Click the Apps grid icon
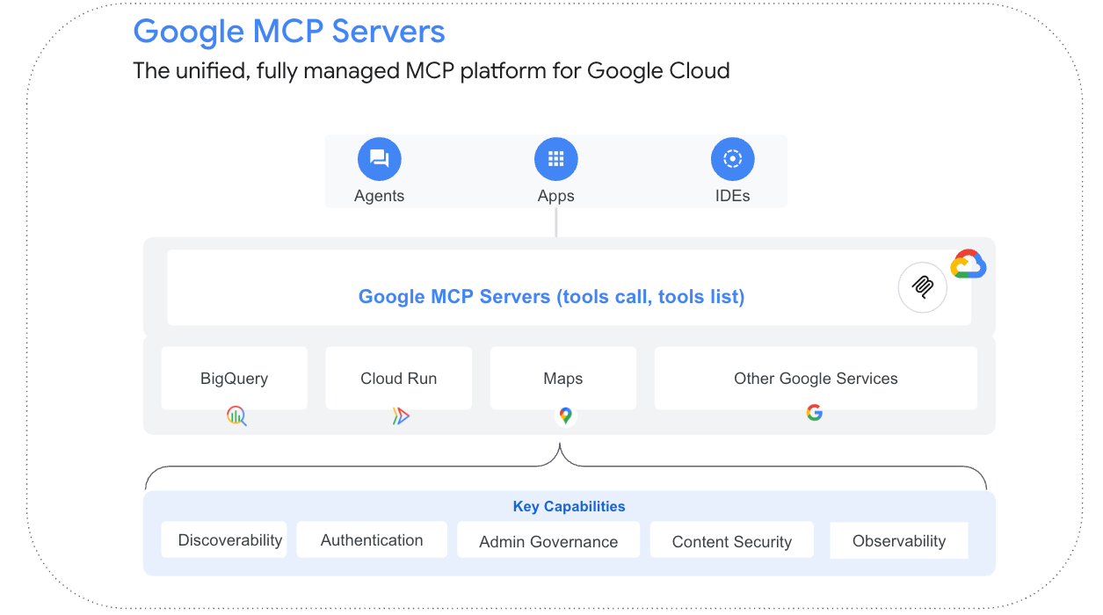Viewport: 1103px width, 615px height. pos(555,158)
